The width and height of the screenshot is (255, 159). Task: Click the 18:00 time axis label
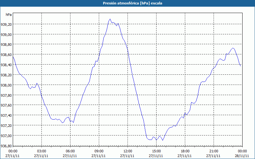(x=185, y=151)
